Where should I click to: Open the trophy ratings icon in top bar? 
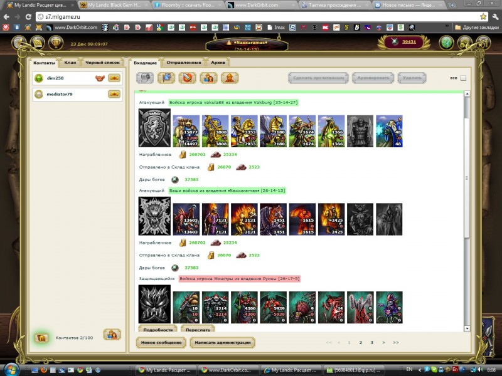(x=56, y=43)
